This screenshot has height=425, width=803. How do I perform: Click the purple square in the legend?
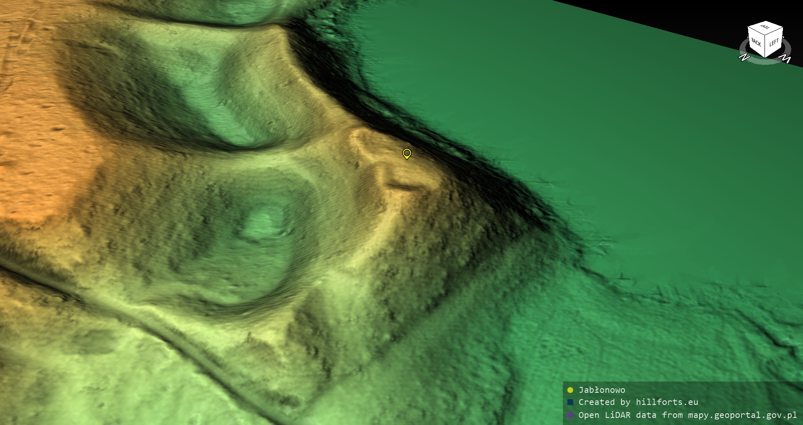[x=570, y=415]
